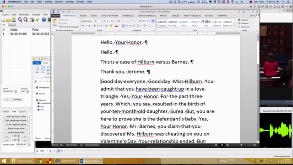Select centered paragraph alignment
The image size is (293, 165).
point(127,26)
